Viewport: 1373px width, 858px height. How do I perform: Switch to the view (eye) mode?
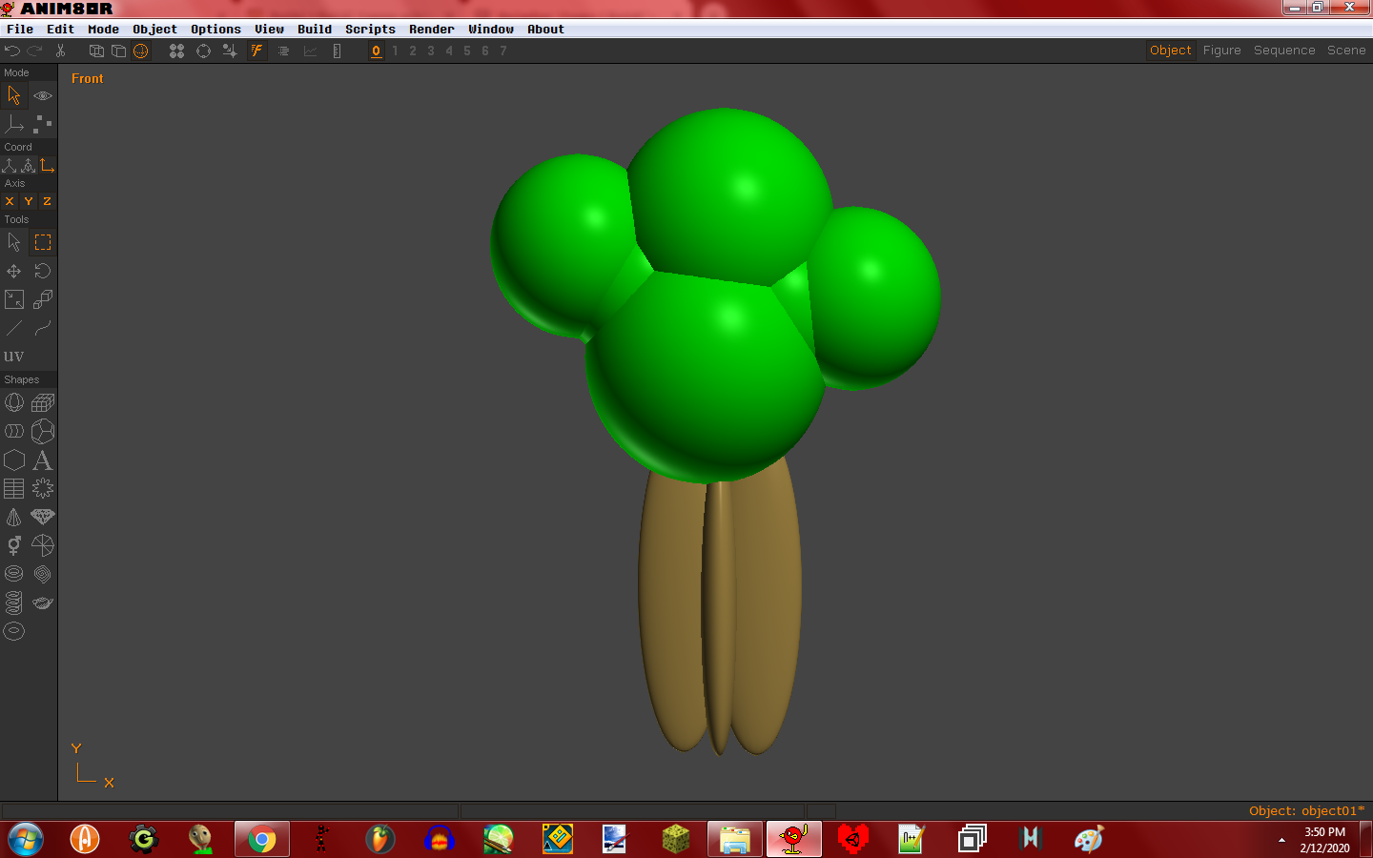tap(43, 96)
